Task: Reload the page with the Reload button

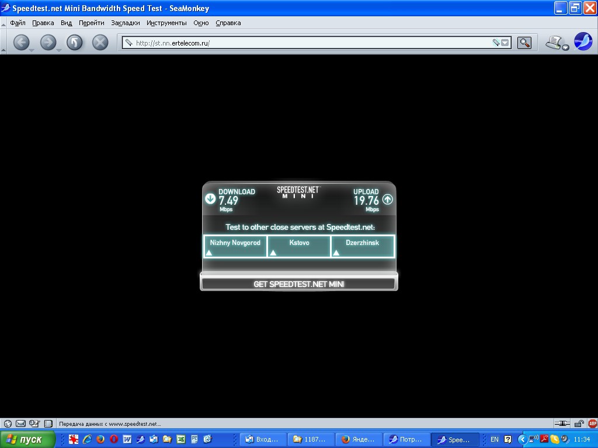Action: pyautogui.click(x=74, y=42)
